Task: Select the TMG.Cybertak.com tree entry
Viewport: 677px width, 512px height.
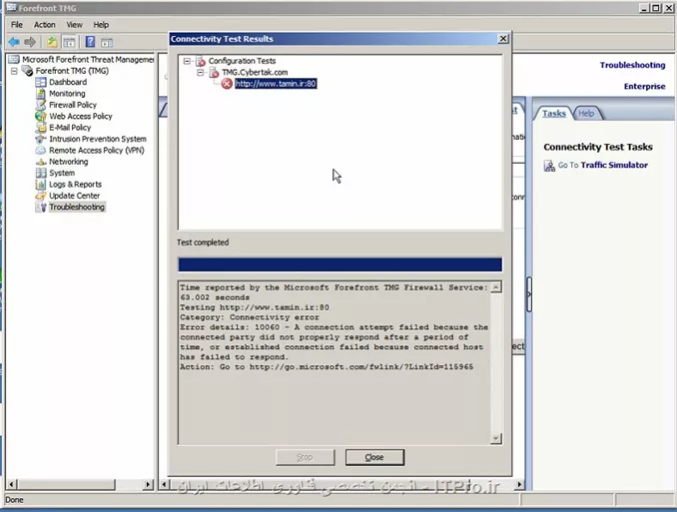Action: (255, 72)
